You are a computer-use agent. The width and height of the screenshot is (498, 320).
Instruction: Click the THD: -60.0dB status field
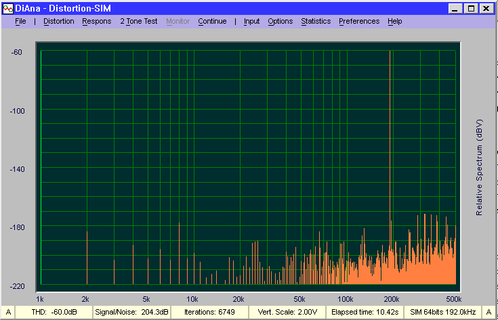(54, 312)
